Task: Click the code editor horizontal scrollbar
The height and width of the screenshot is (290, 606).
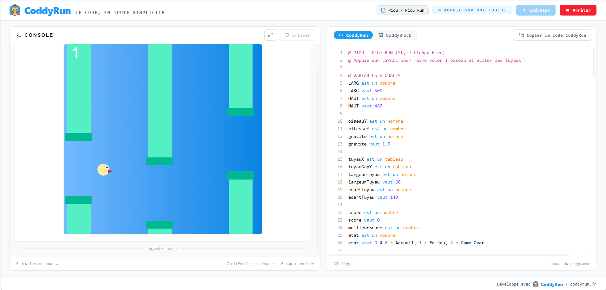Action: [450, 255]
